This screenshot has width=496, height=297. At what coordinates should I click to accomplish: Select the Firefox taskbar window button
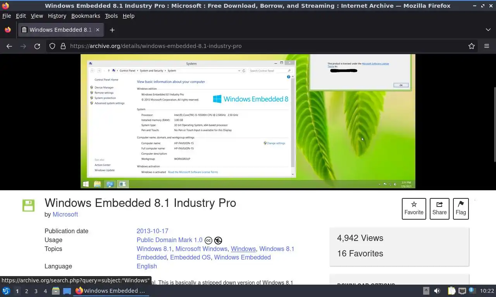click(x=111, y=291)
